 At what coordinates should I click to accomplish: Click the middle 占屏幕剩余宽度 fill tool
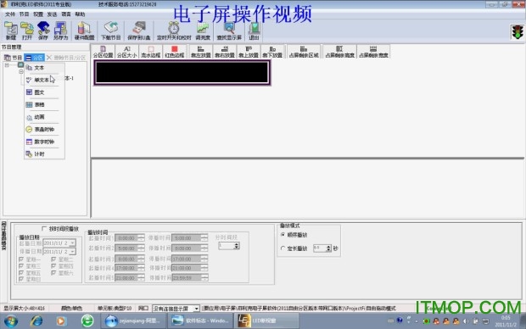click(x=339, y=52)
